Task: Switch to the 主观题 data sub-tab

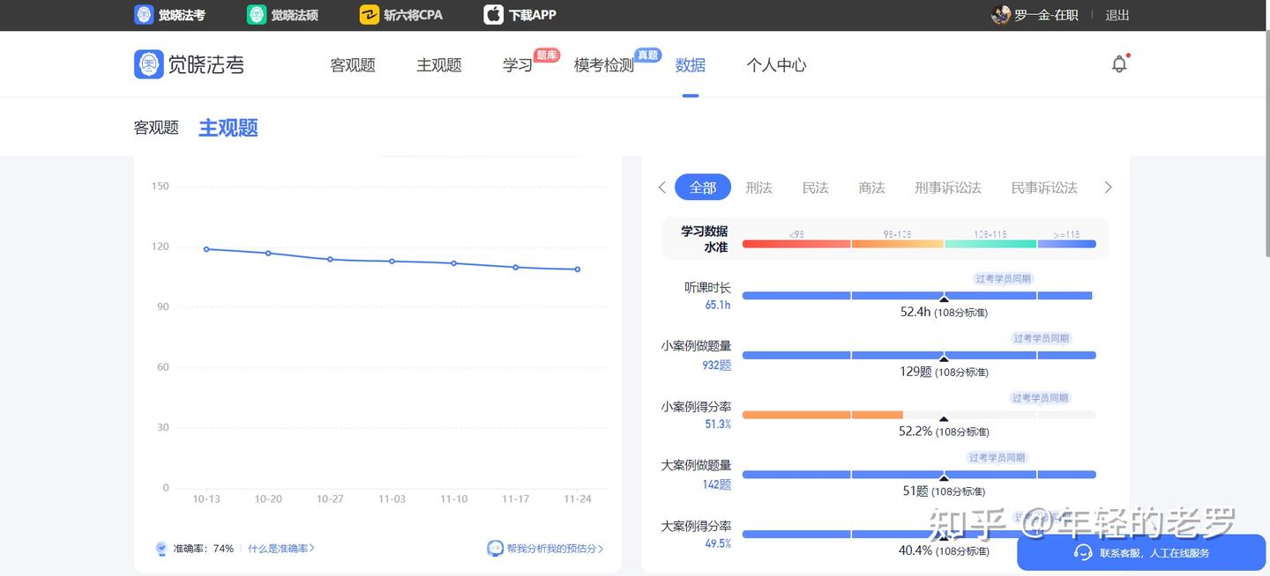Action: pos(228,128)
